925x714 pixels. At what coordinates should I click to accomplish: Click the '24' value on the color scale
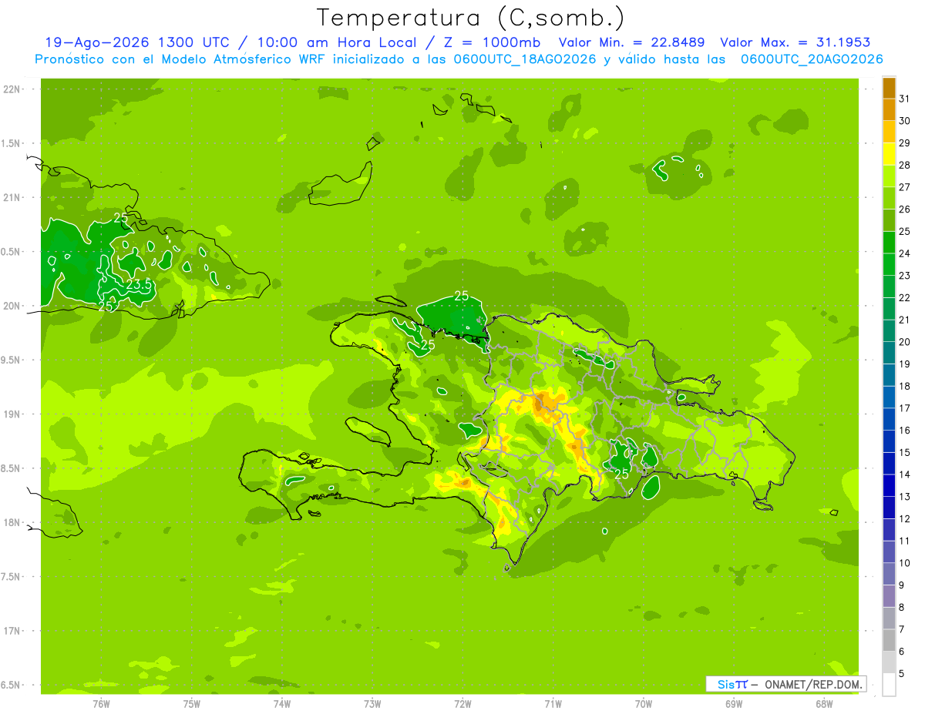click(905, 253)
